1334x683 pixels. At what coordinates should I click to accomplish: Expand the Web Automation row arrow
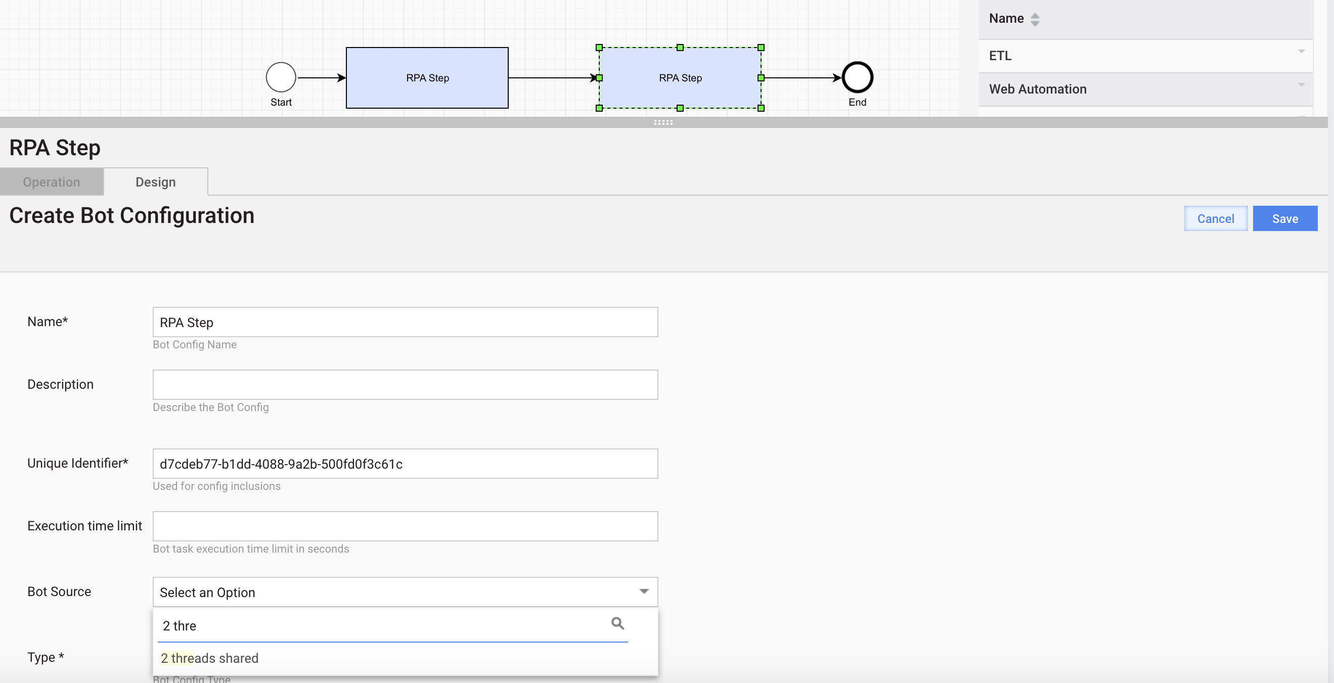tap(1301, 84)
